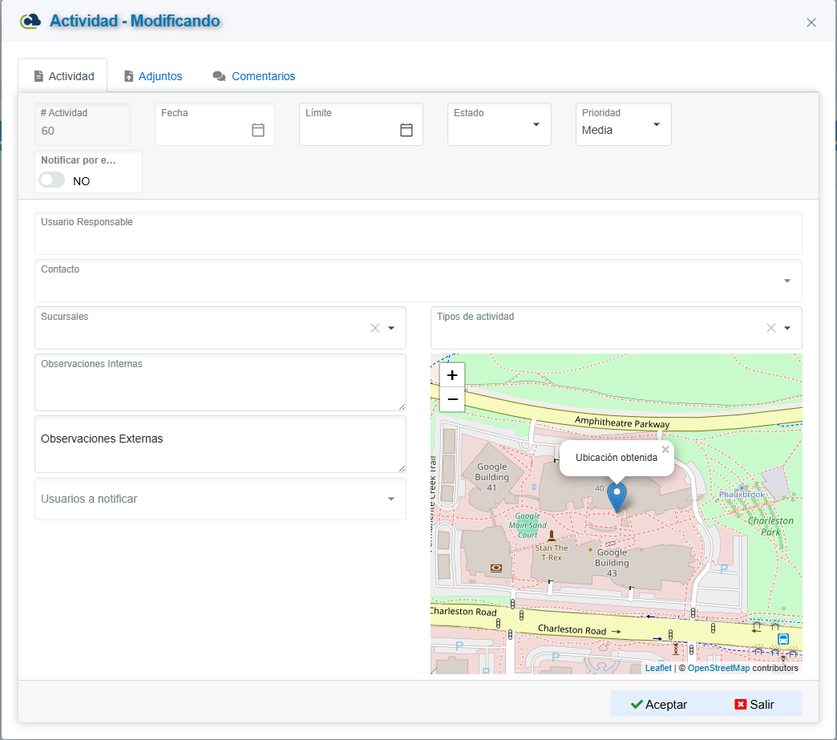Image resolution: width=837 pixels, height=740 pixels.
Task: Open the Contacto dropdown arrow
Action: 786,281
